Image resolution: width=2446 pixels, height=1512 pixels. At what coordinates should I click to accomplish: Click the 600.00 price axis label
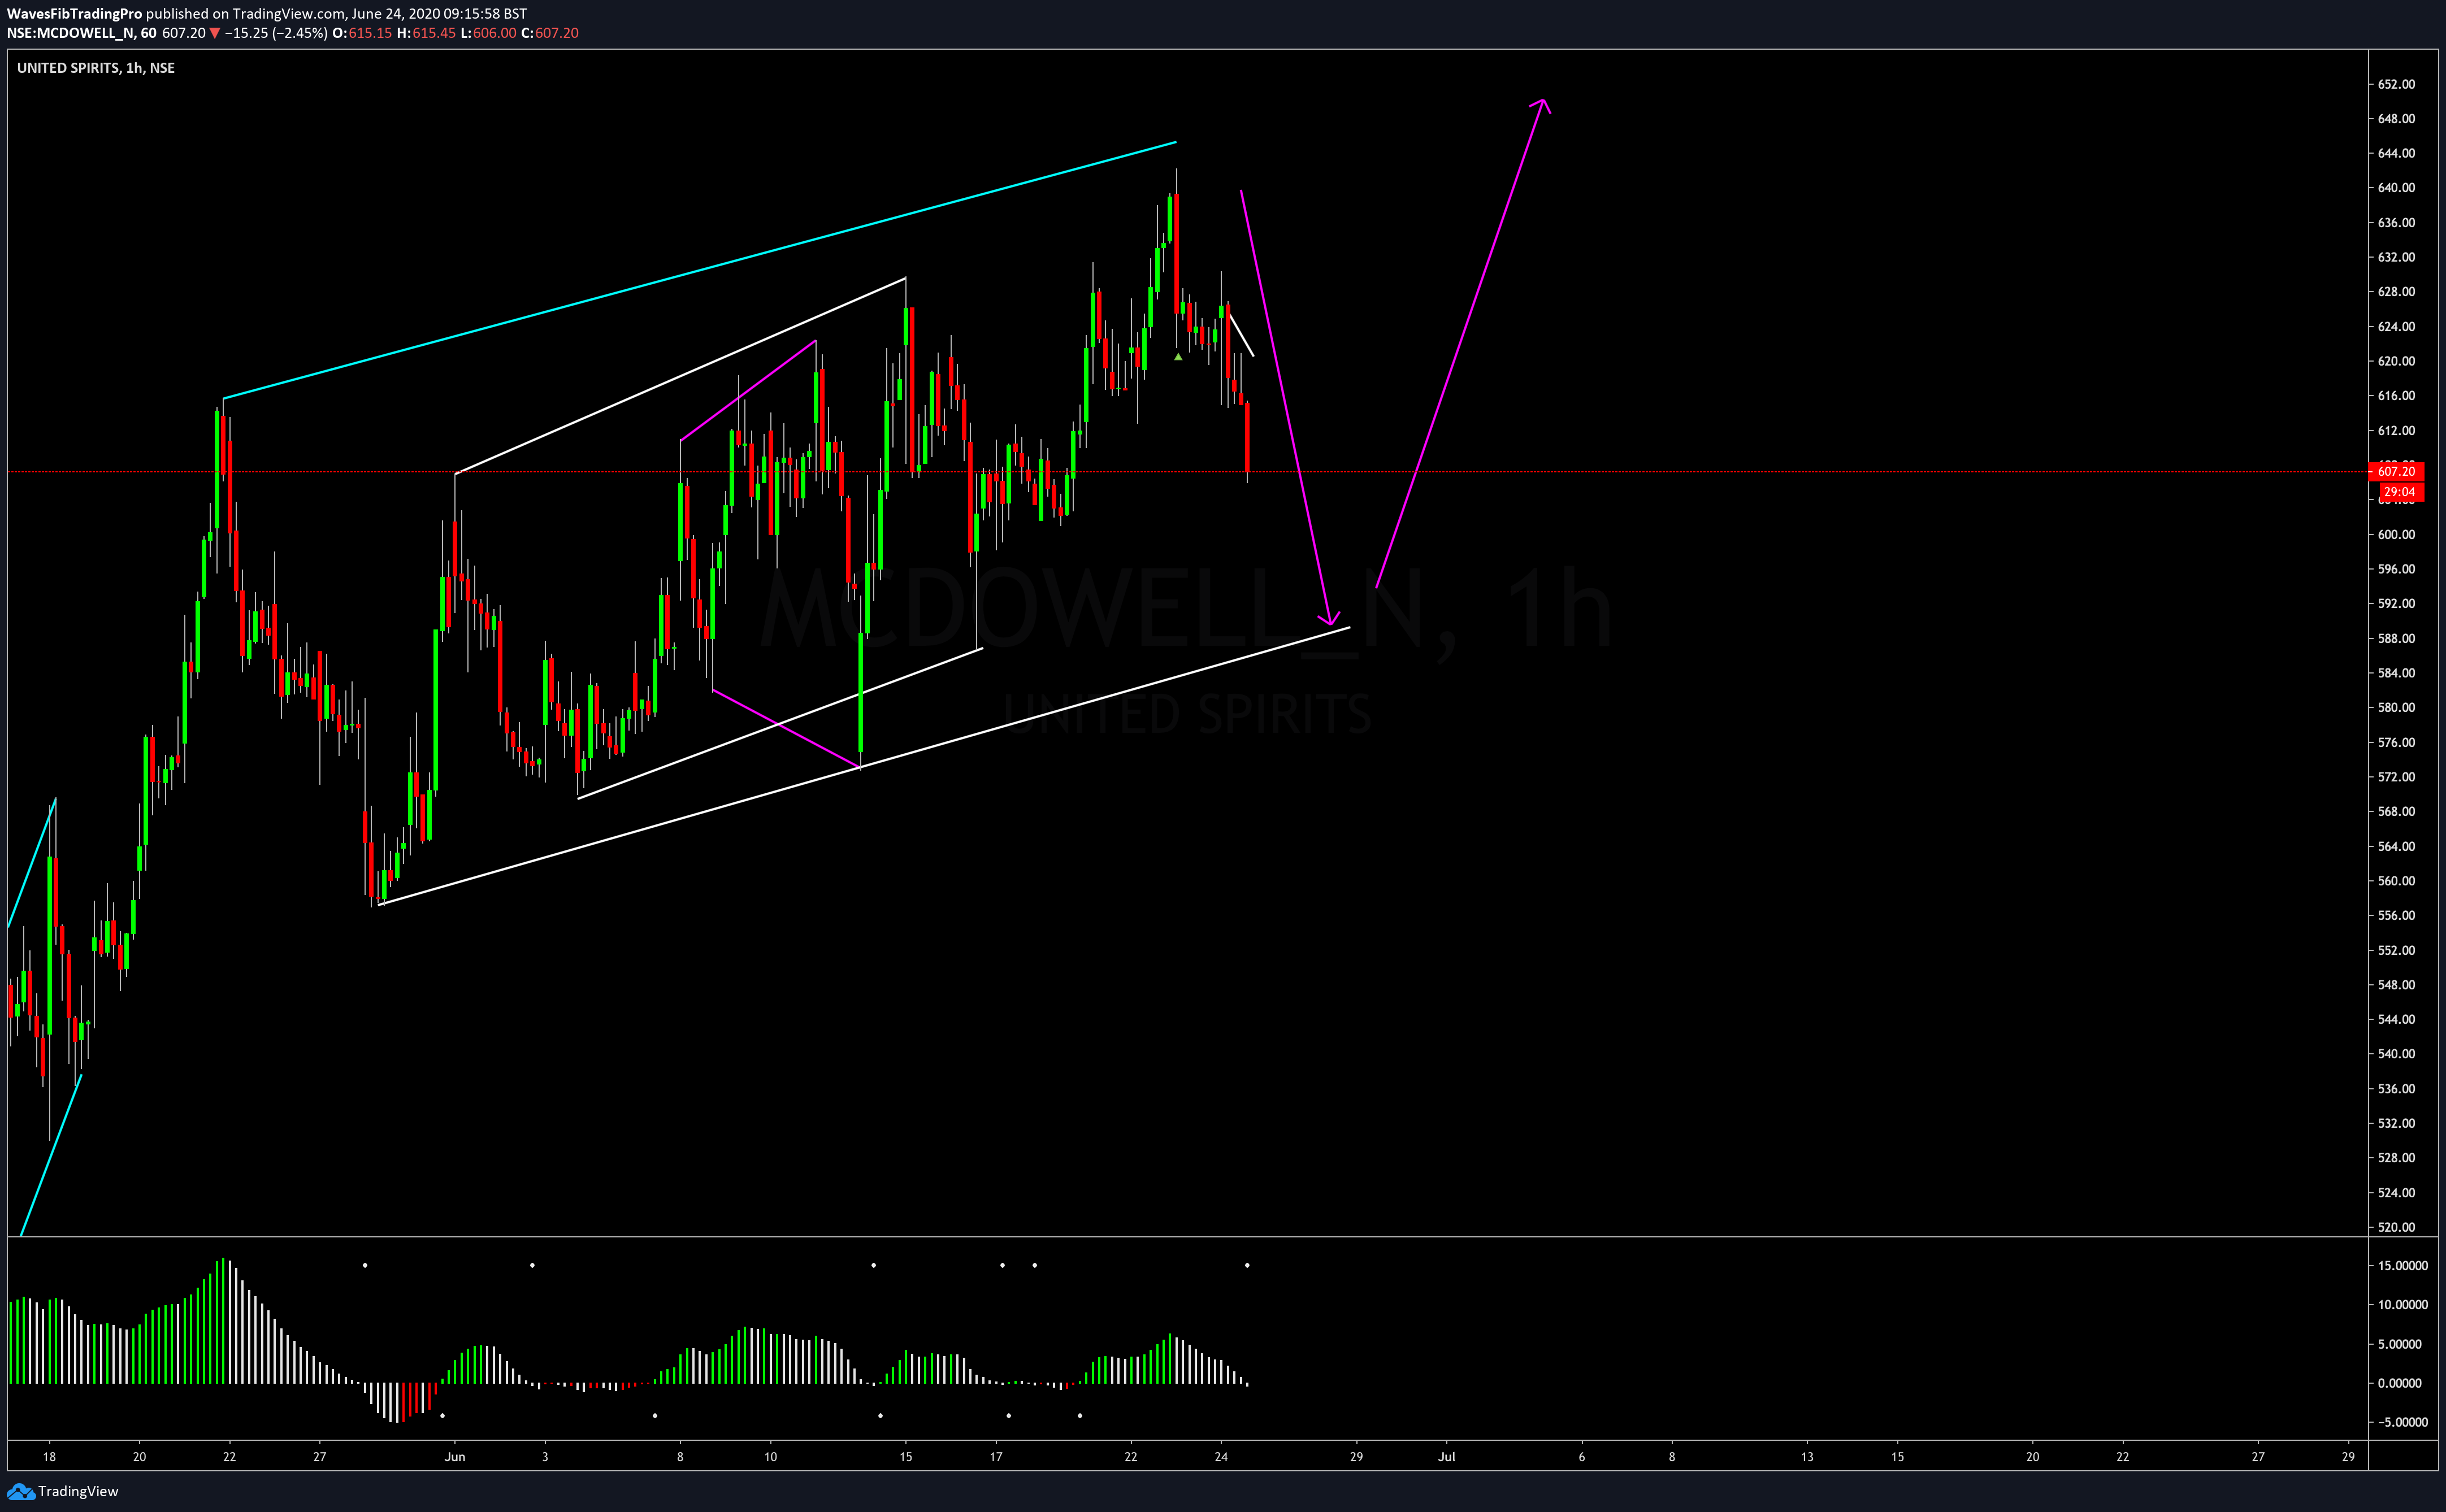coord(2396,535)
